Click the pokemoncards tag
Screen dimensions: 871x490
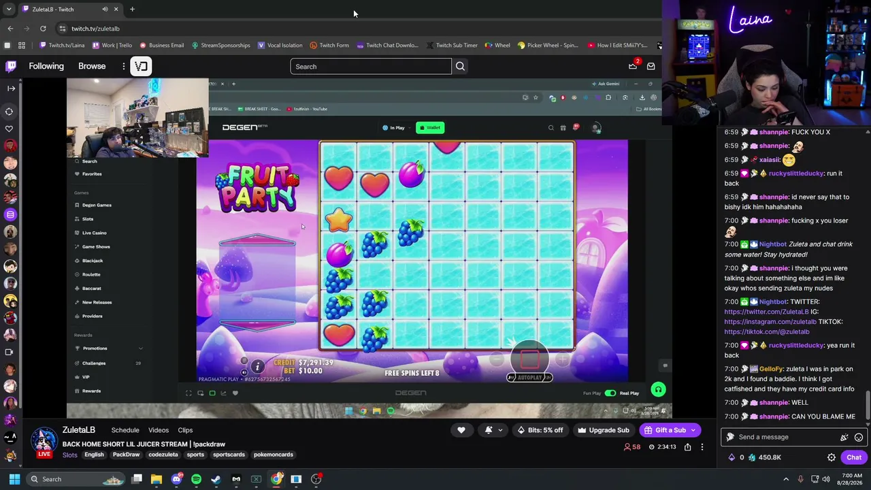(x=273, y=455)
